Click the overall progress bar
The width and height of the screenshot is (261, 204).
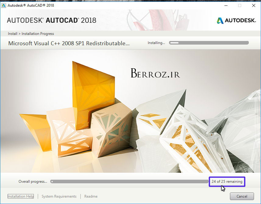(129, 182)
